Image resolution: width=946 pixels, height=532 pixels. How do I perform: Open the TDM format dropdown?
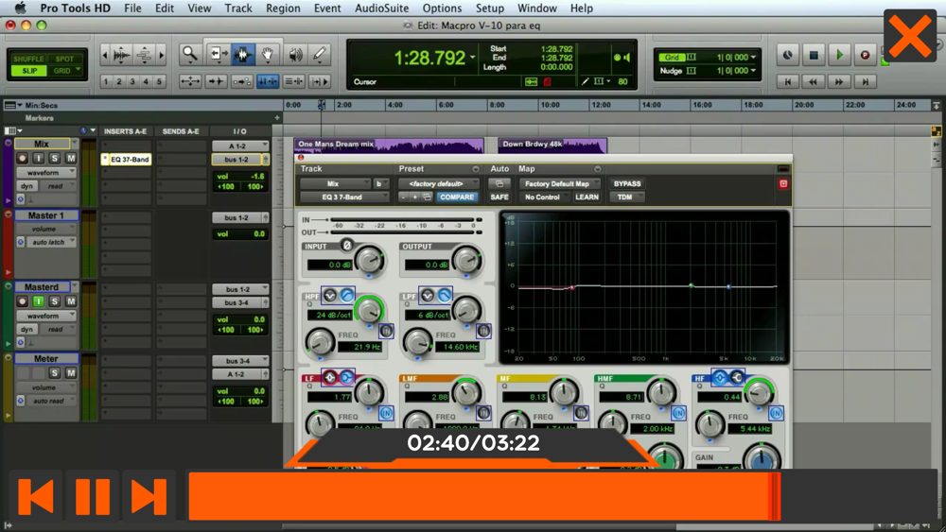(627, 197)
